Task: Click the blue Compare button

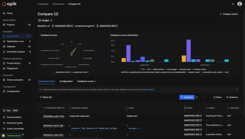Action: 187,97
